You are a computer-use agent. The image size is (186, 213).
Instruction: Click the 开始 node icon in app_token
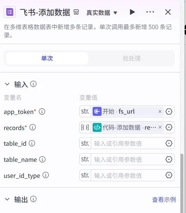[97, 111]
